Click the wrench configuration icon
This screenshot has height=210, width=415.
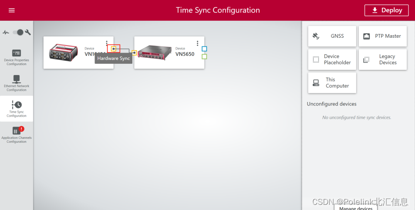pos(28,32)
